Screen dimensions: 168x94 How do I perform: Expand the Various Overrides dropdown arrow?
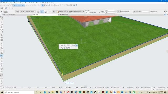(120, 11)
